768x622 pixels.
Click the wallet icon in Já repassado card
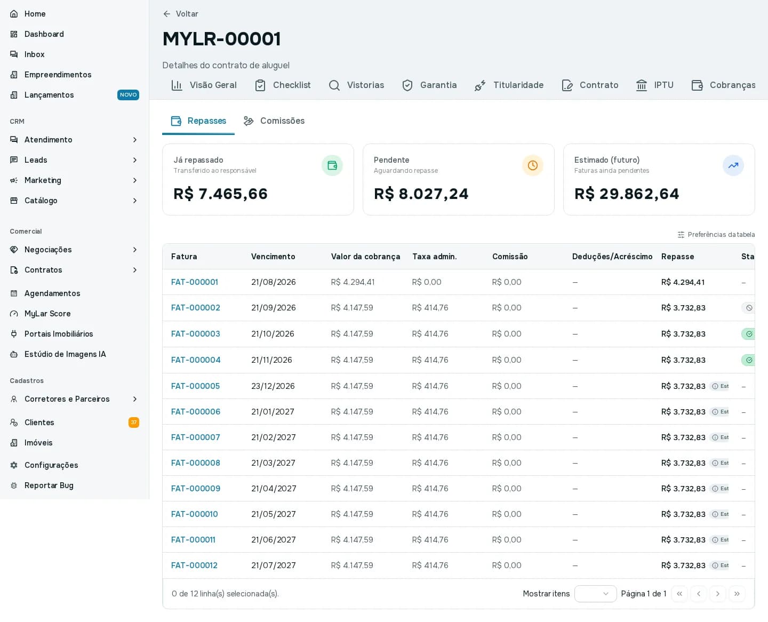(x=332, y=165)
